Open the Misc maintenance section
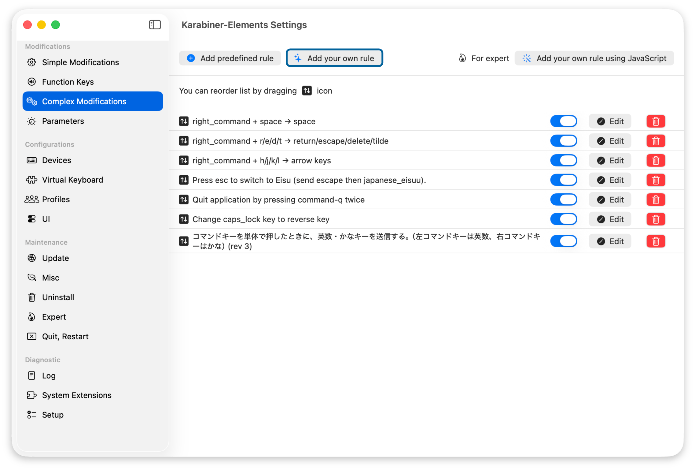695x470 pixels. point(93,278)
